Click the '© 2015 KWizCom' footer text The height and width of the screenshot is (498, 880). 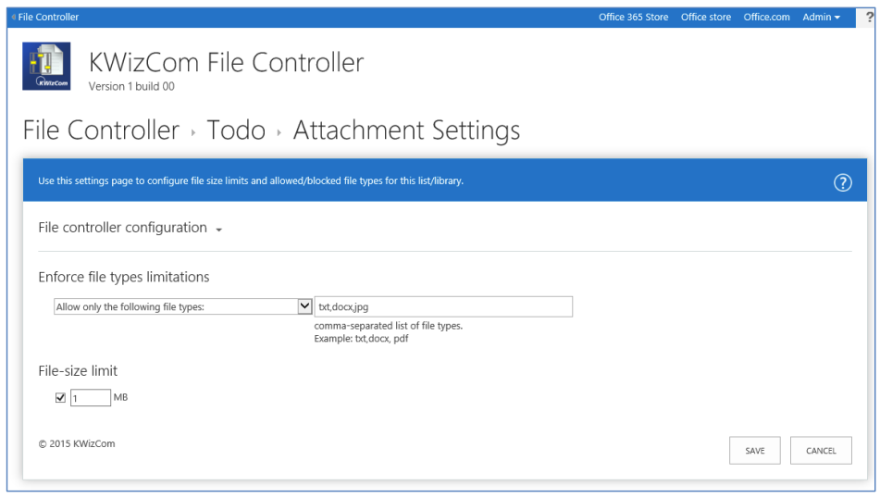77,443
